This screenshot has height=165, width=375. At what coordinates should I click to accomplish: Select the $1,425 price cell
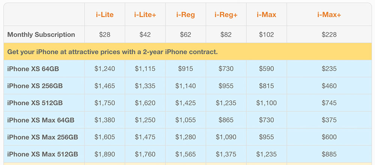(x=186, y=103)
